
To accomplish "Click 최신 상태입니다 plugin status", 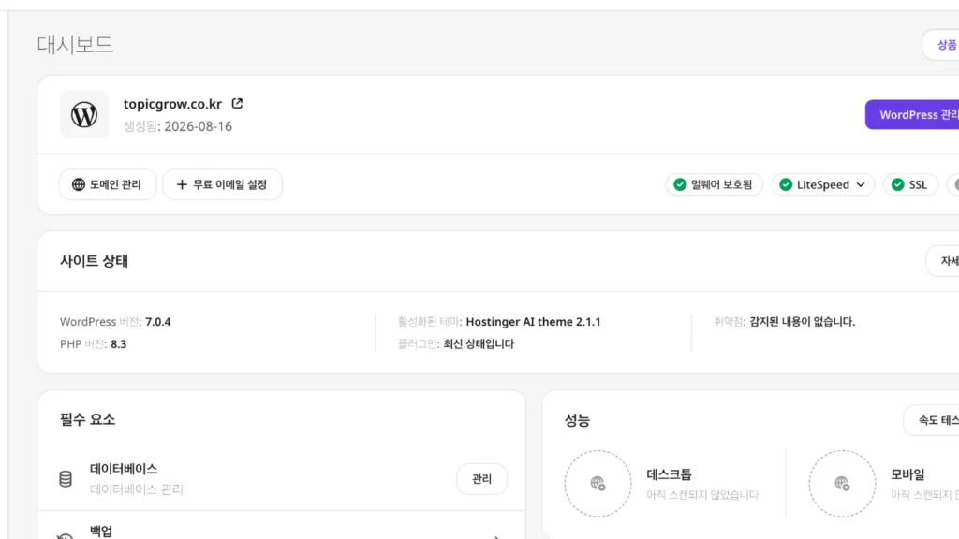I will pos(479,344).
